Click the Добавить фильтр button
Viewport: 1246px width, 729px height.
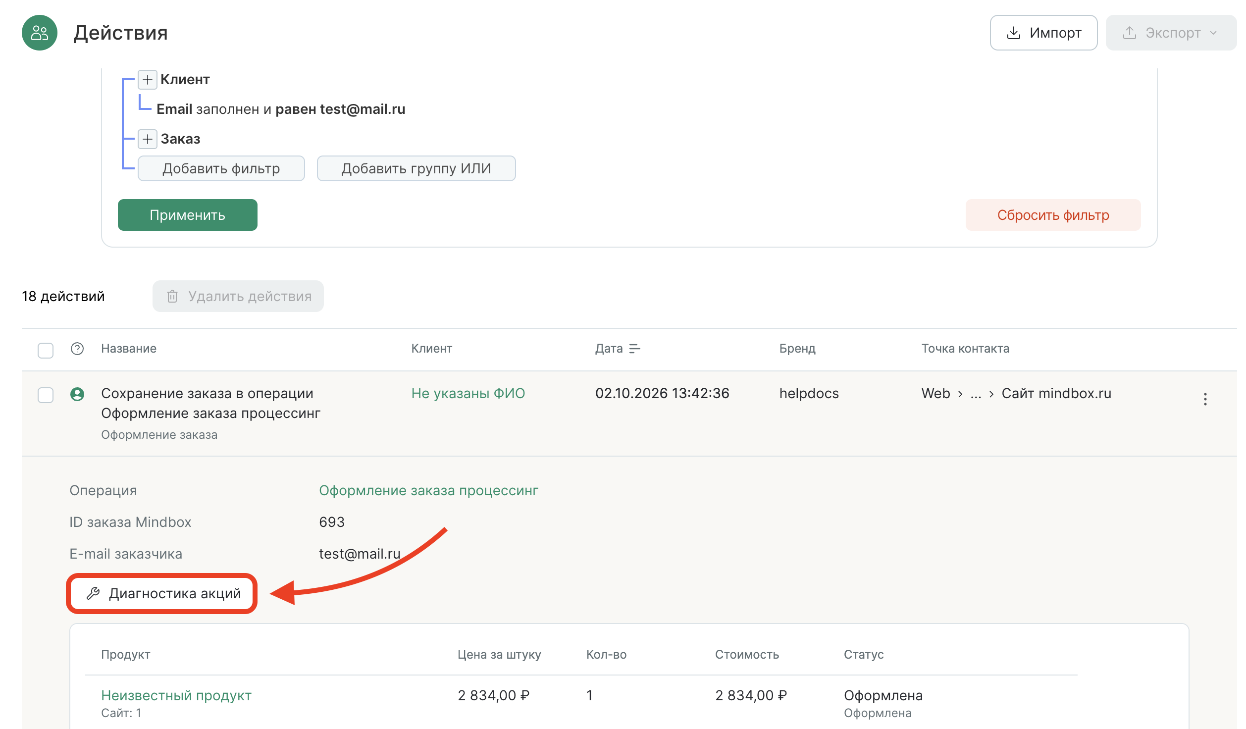(221, 168)
